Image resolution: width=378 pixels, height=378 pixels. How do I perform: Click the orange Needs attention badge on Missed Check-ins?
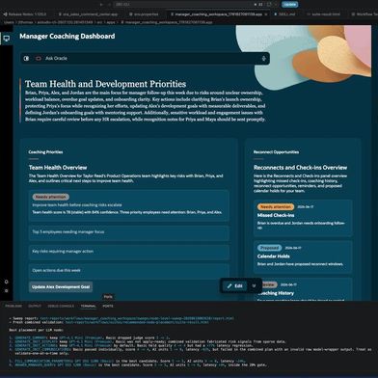(x=276, y=206)
